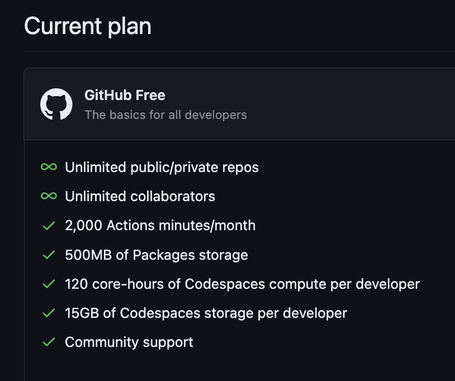
Task: Click the GitHub Free plan title
Action: pyautogui.click(x=125, y=95)
